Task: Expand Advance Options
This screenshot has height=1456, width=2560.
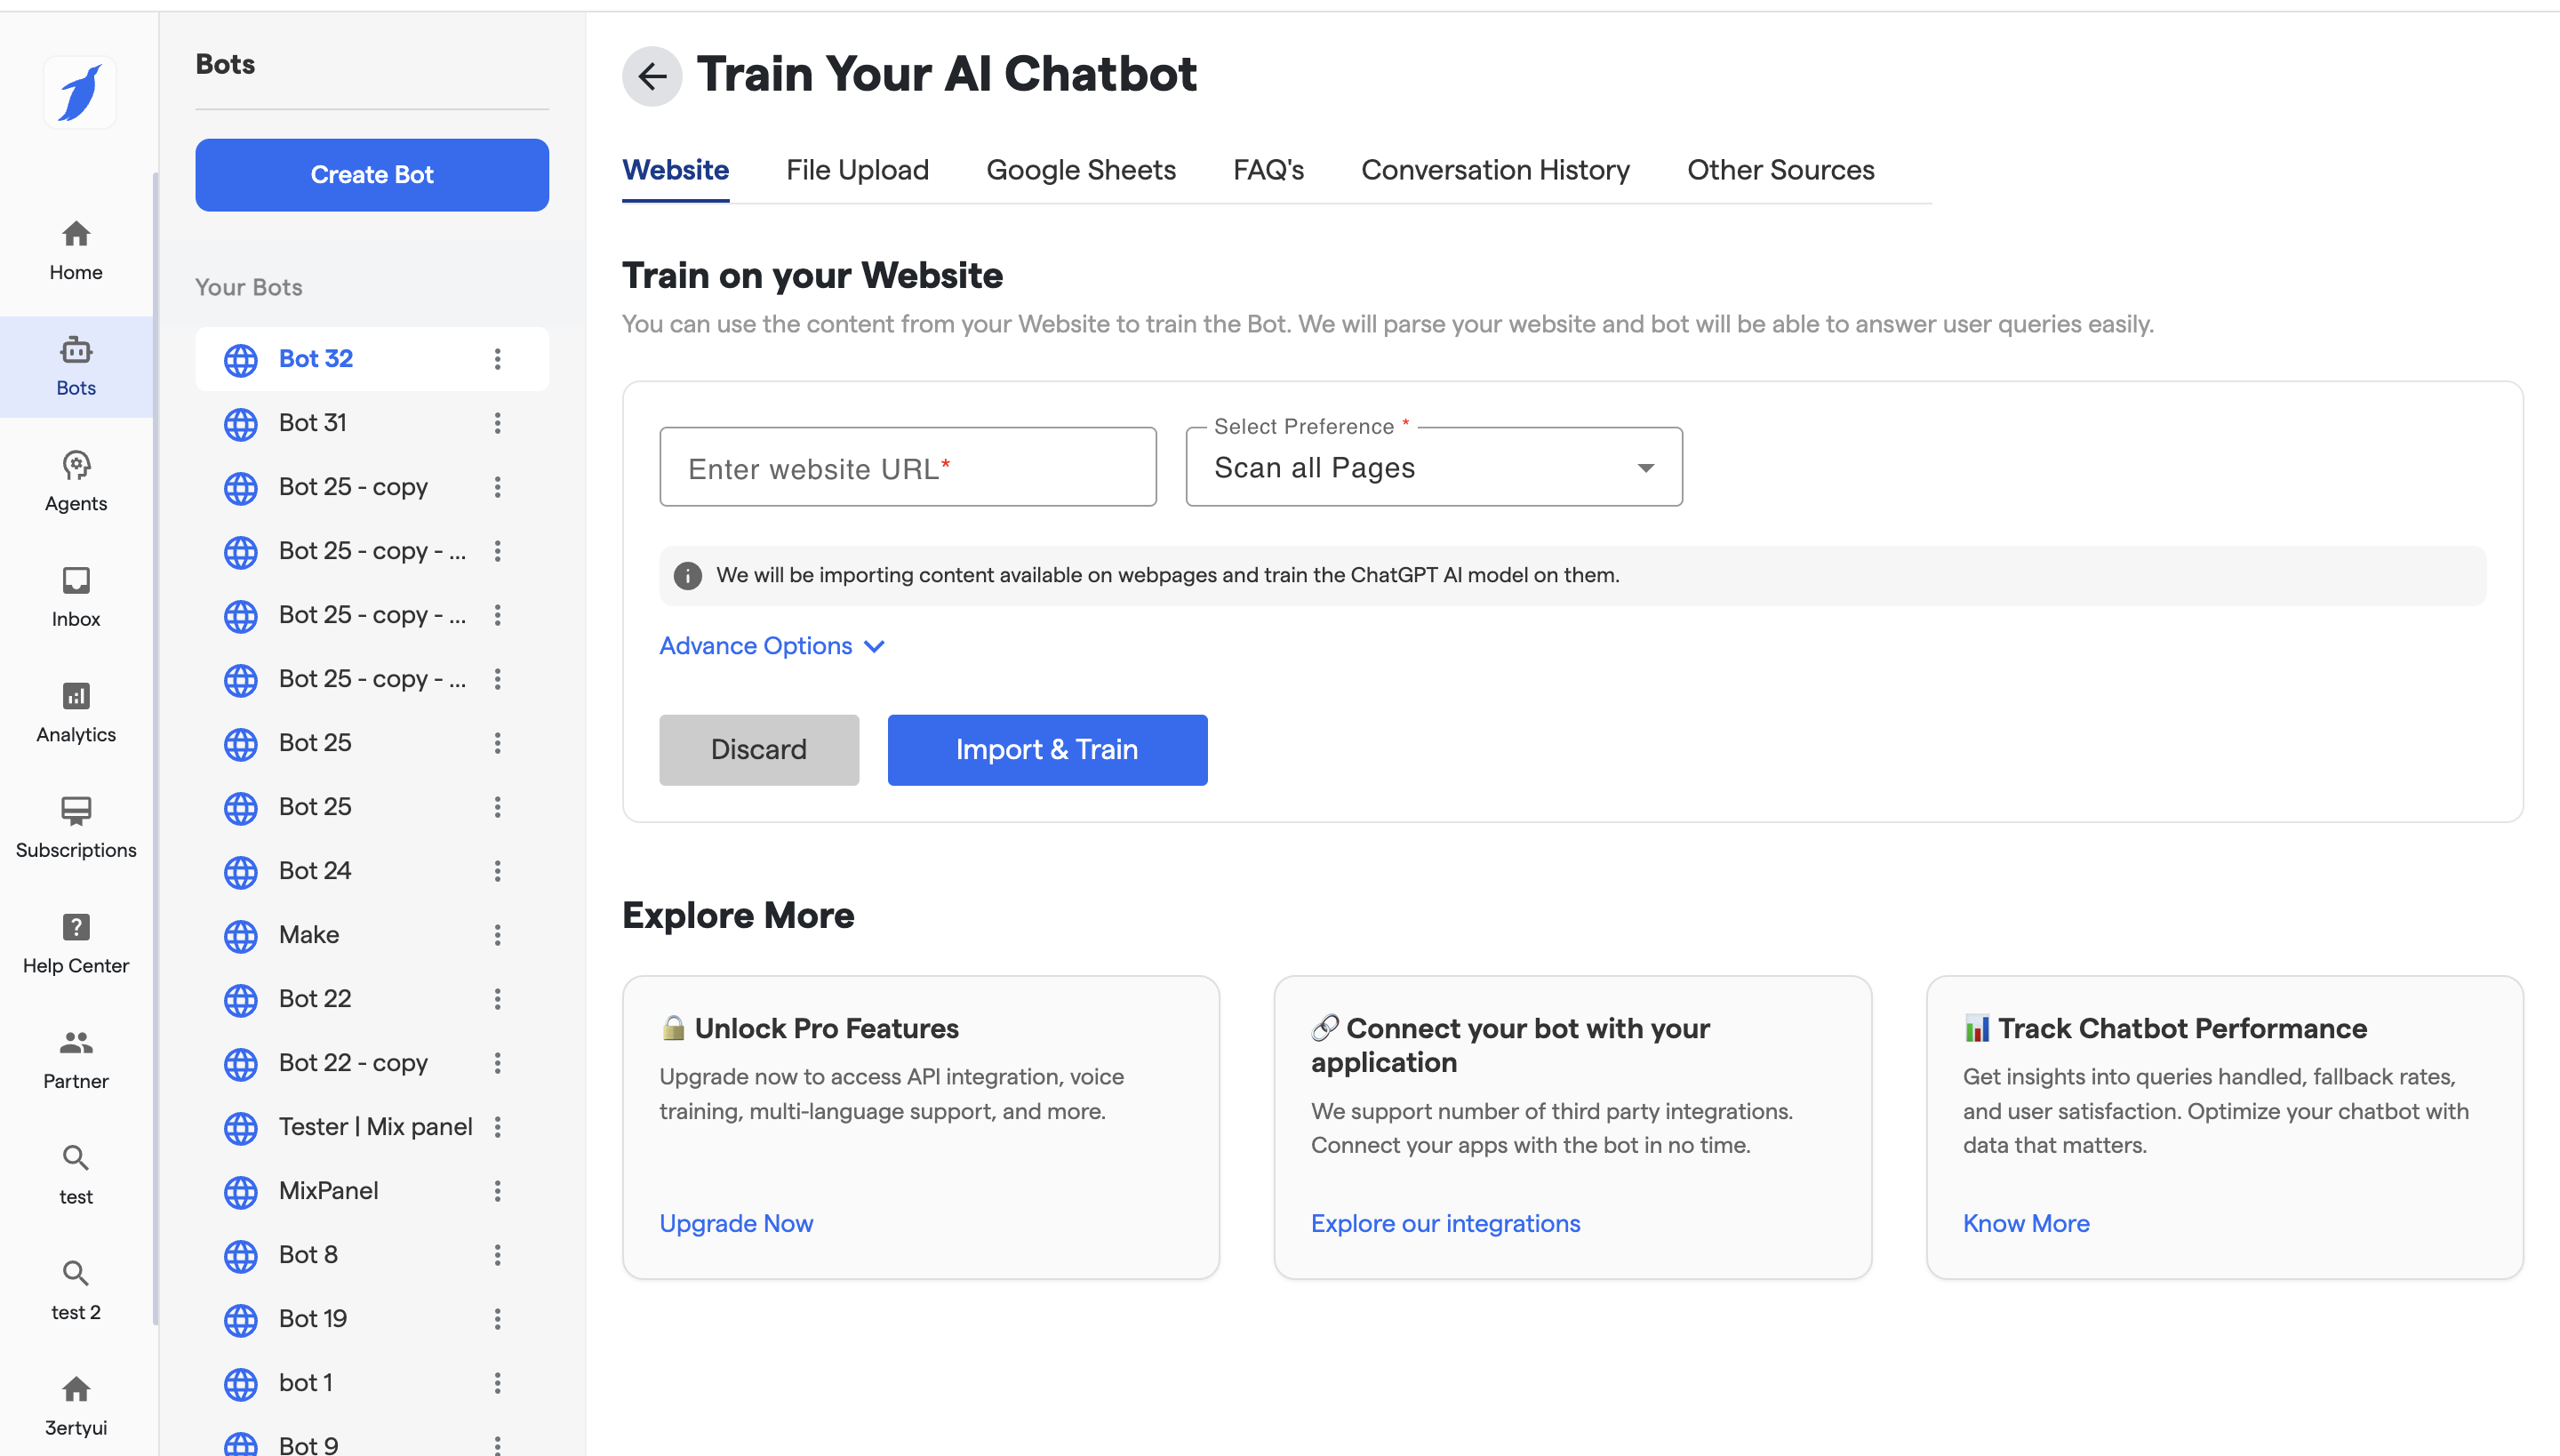Action: click(x=771, y=646)
